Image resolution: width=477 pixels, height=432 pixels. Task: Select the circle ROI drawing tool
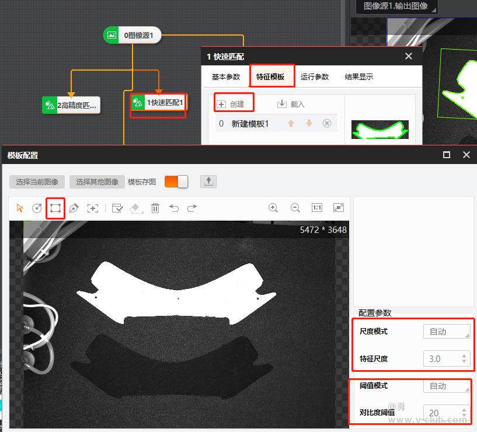37,208
